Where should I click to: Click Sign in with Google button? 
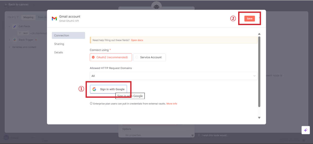pyautogui.click(x=109, y=89)
